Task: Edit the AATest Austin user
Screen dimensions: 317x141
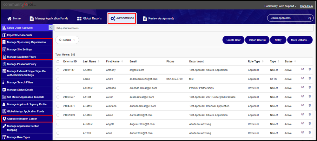Action: [x=303, y=96]
